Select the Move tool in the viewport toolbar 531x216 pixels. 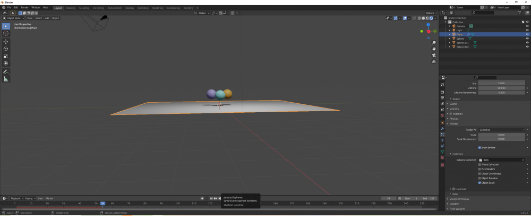(6, 41)
